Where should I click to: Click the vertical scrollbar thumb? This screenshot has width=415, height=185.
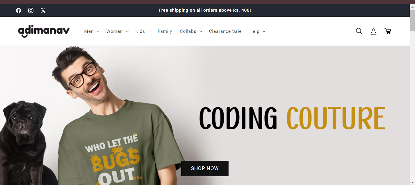pos(412,20)
